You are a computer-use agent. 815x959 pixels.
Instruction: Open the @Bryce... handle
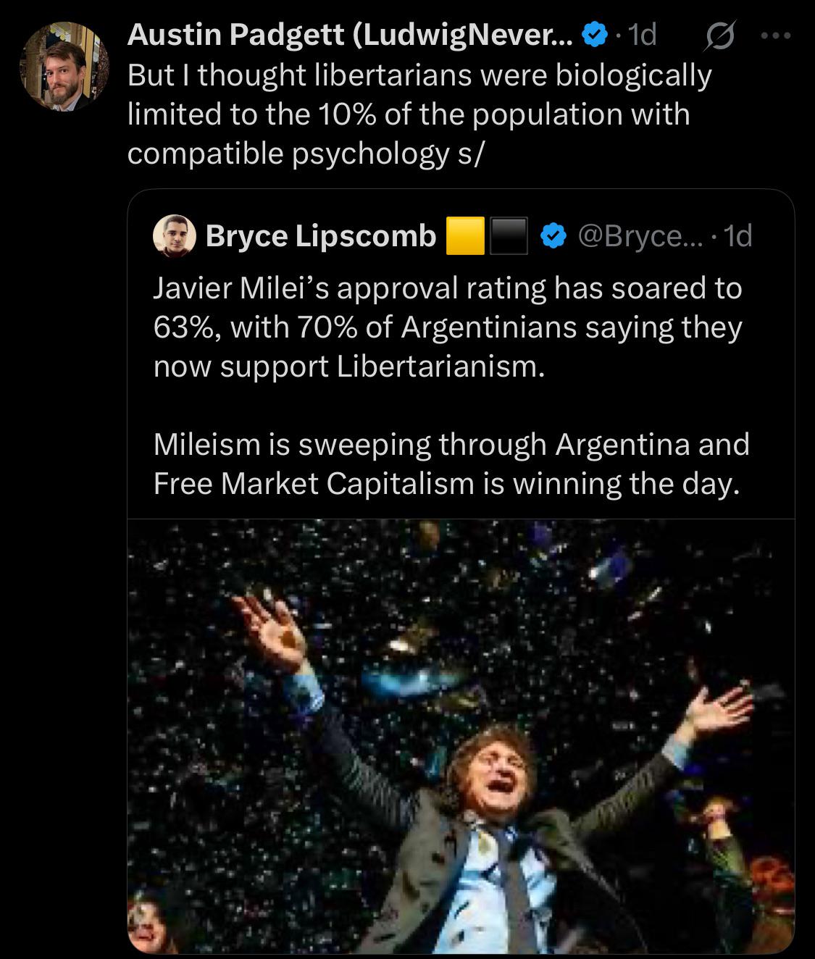639,235
